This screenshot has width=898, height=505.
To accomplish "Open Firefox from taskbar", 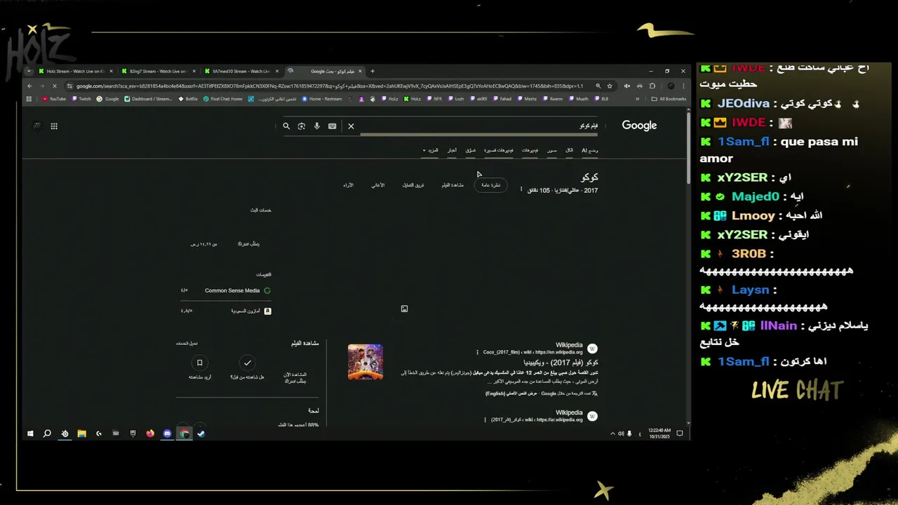I will (150, 433).
